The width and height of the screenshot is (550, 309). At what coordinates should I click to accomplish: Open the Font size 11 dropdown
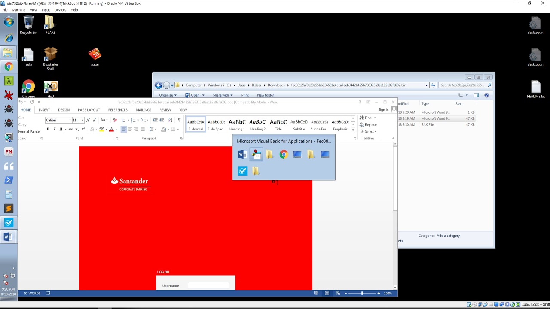pos(82,120)
